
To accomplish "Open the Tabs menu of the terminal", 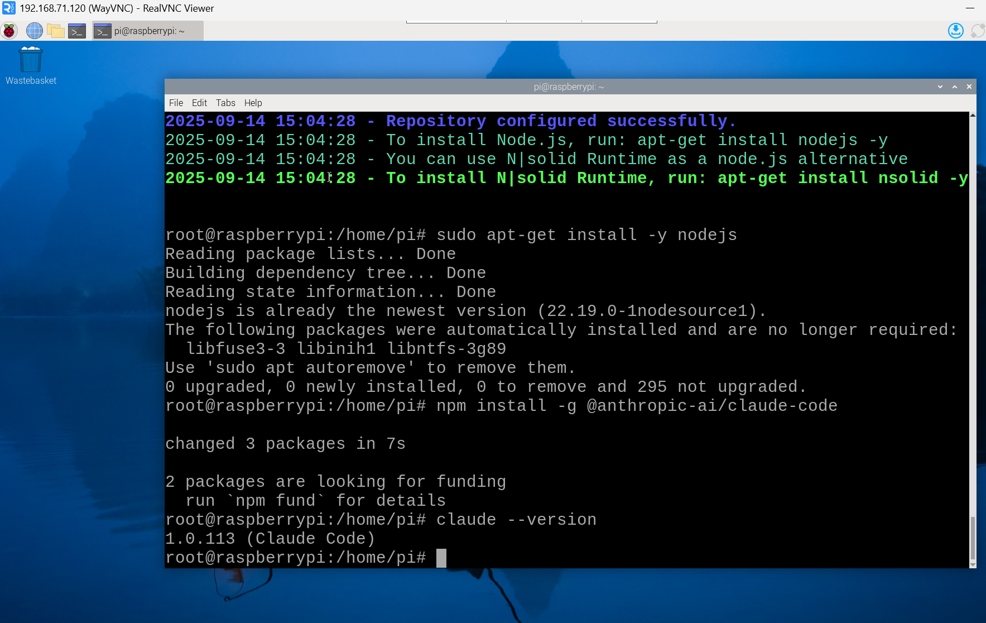I will point(225,103).
